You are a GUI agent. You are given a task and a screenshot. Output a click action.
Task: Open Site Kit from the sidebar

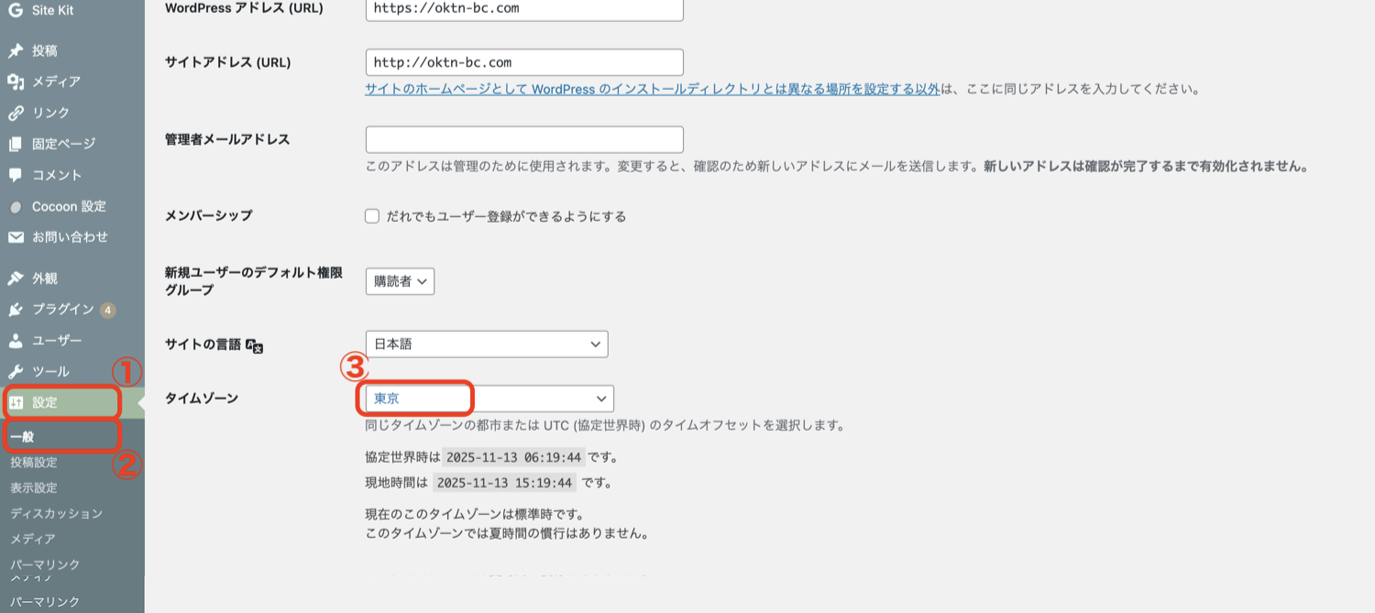tap(41, 10)
